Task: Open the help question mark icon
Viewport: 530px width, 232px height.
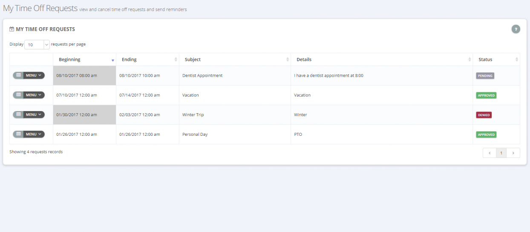Action: pyautogui.click(x=516, y=29)
